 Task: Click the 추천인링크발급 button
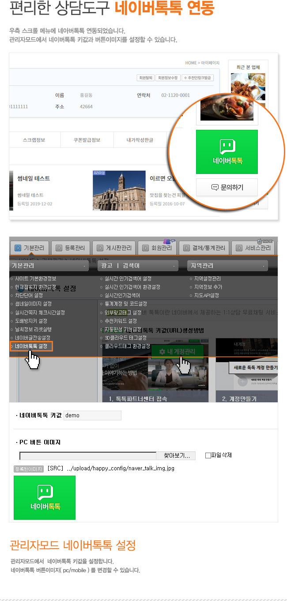click(x=197, y=78)
